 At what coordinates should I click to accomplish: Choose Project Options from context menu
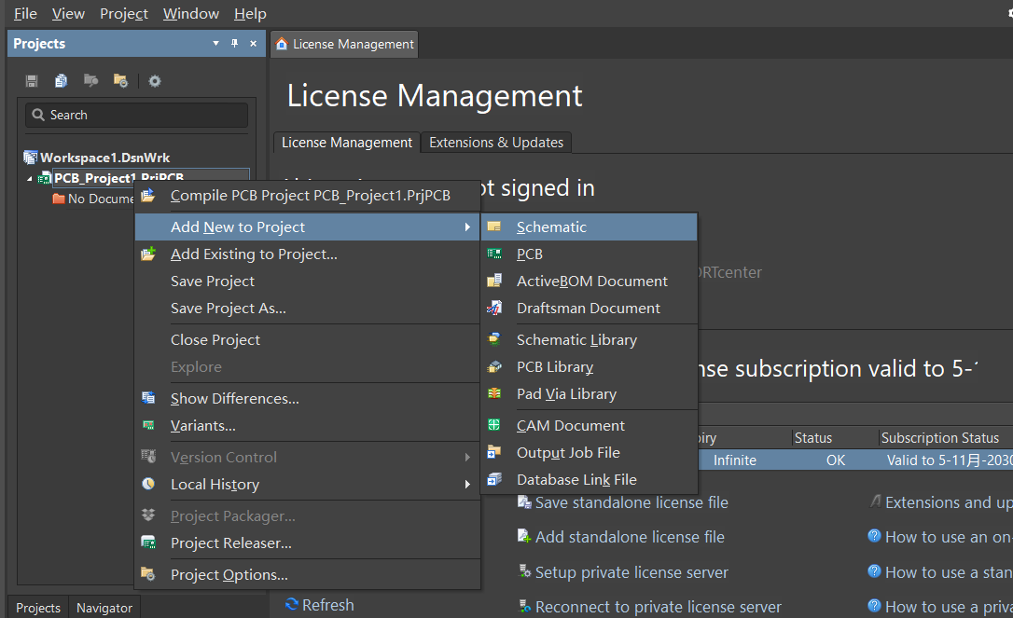(x=229, y=574)
